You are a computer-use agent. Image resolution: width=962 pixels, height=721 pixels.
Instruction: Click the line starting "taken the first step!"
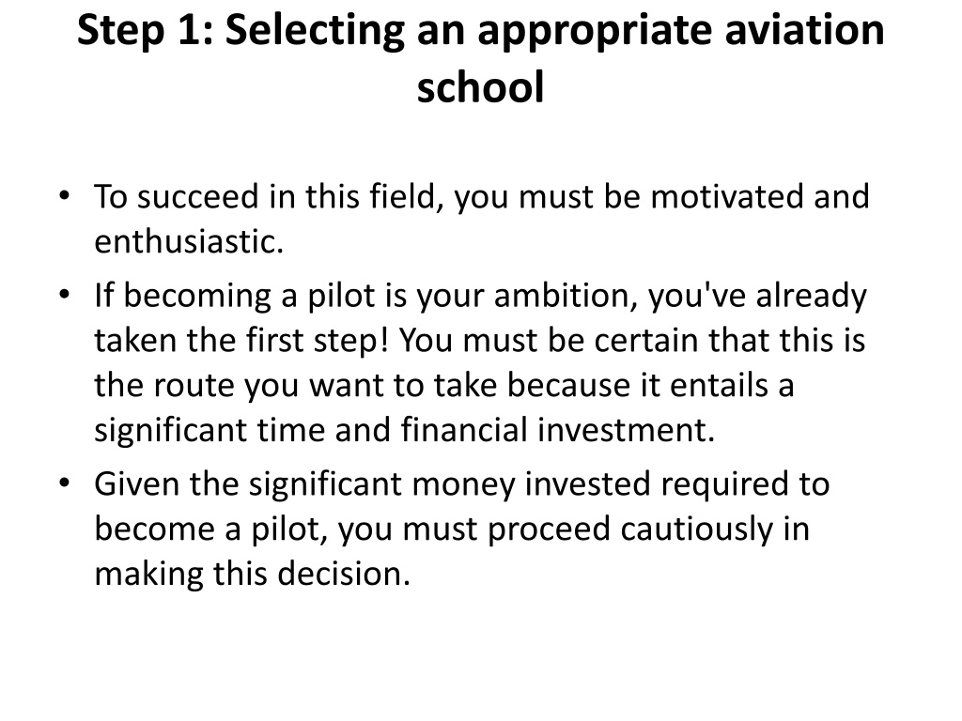480,340
